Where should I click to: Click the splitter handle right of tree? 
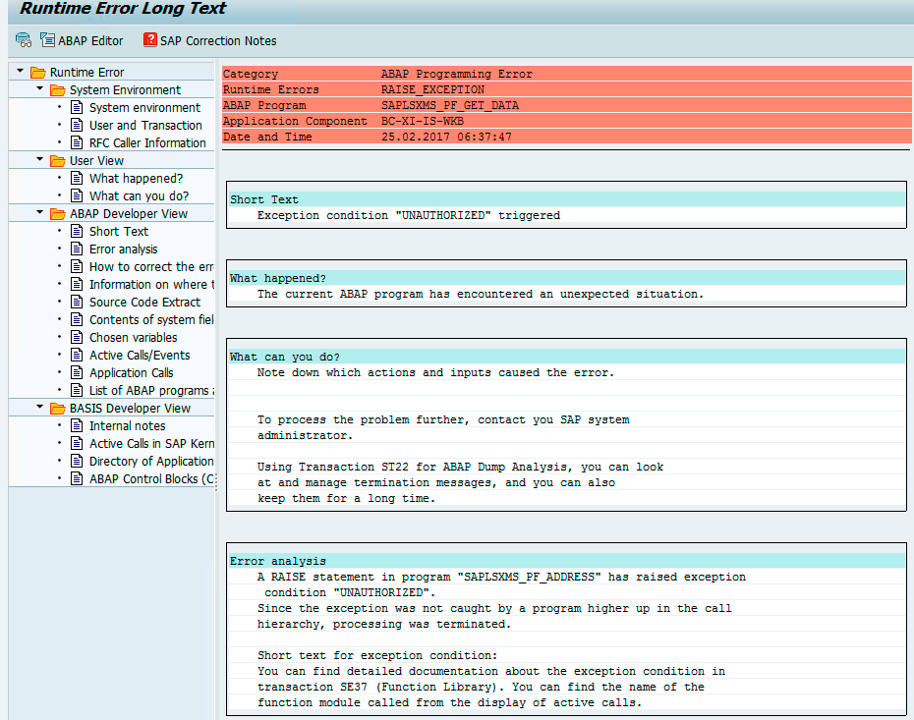point(216,481)
